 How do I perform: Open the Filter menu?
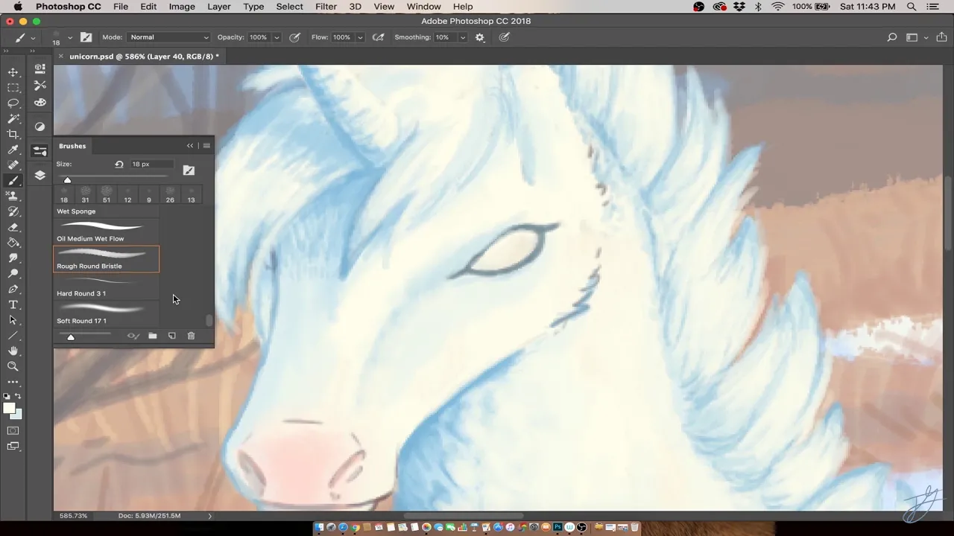[326, 7]
